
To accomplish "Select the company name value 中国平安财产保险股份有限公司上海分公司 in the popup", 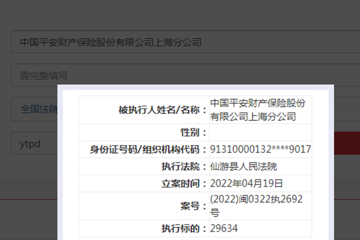I will 258,110.
